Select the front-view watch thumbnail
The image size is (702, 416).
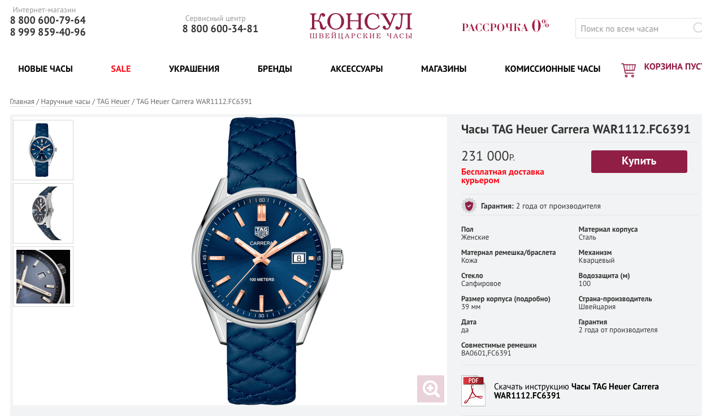(x=44, y=150)
